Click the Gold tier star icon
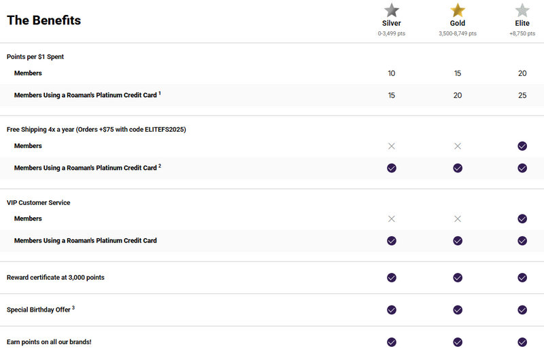The image size is (544, 353). pos(458,10)
